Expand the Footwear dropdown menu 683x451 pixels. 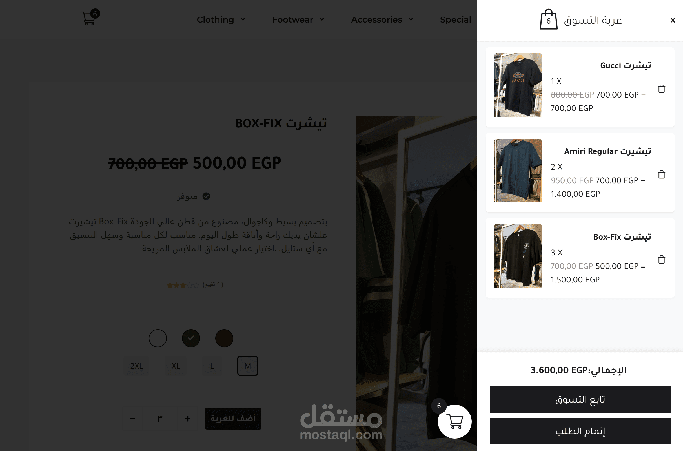298,19
